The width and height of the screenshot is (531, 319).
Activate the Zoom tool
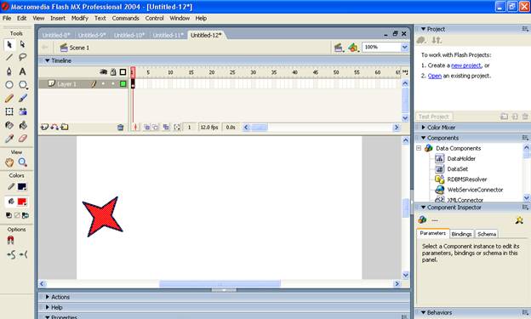(x=22, y=162)
